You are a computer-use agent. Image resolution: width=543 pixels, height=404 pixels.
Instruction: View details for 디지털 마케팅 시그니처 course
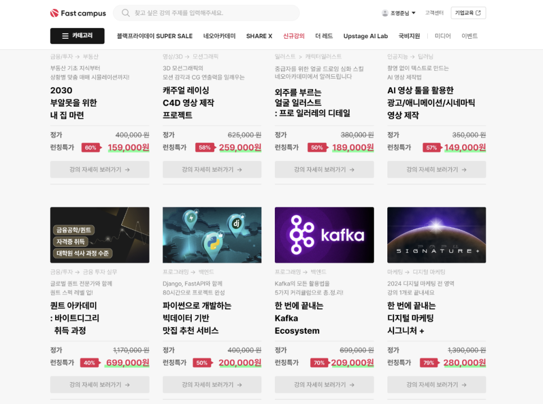pos(436,384)
